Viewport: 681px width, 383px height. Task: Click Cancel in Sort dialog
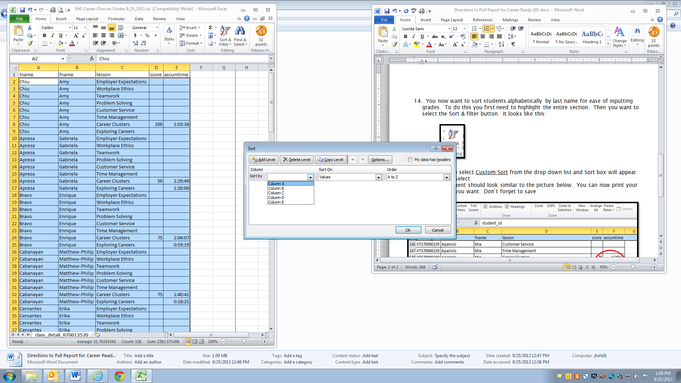click(438, 230)
